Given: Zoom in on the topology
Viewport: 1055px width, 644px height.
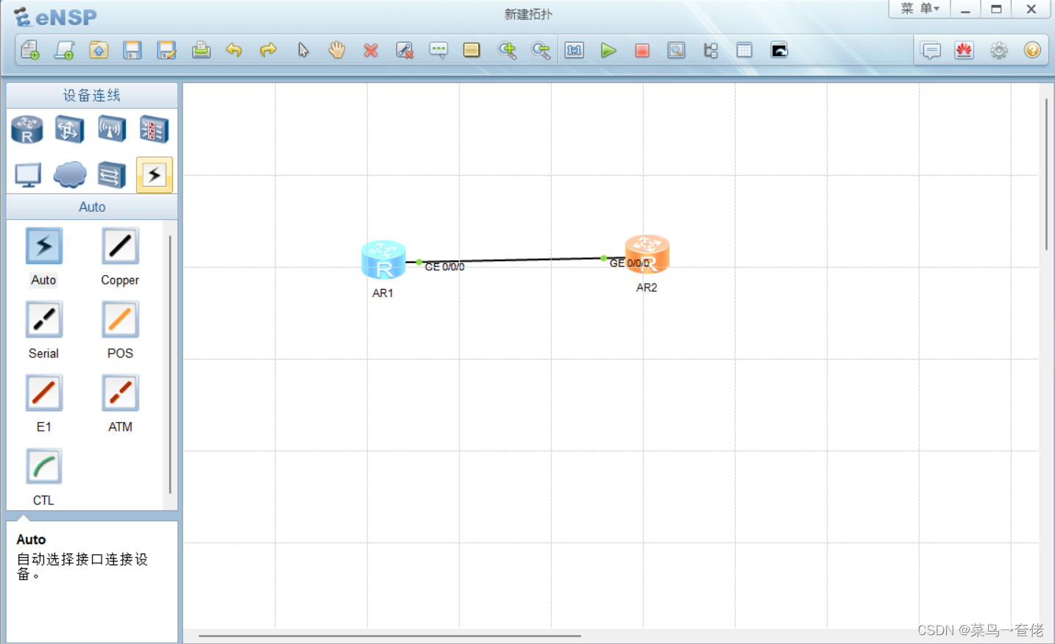Looking at the screenshot, I should [507, 50].
